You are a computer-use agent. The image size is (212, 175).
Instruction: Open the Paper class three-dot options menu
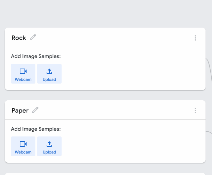pos(195,111)
